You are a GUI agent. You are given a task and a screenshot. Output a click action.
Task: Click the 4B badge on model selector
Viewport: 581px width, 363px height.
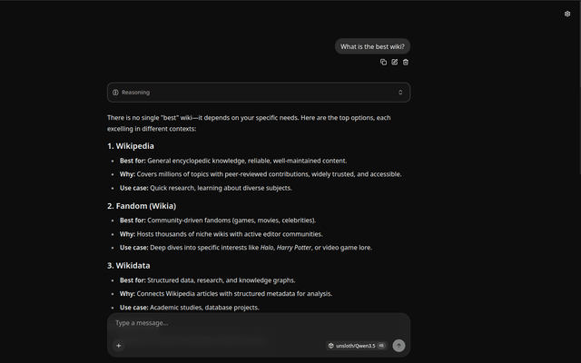click(381, 346)
